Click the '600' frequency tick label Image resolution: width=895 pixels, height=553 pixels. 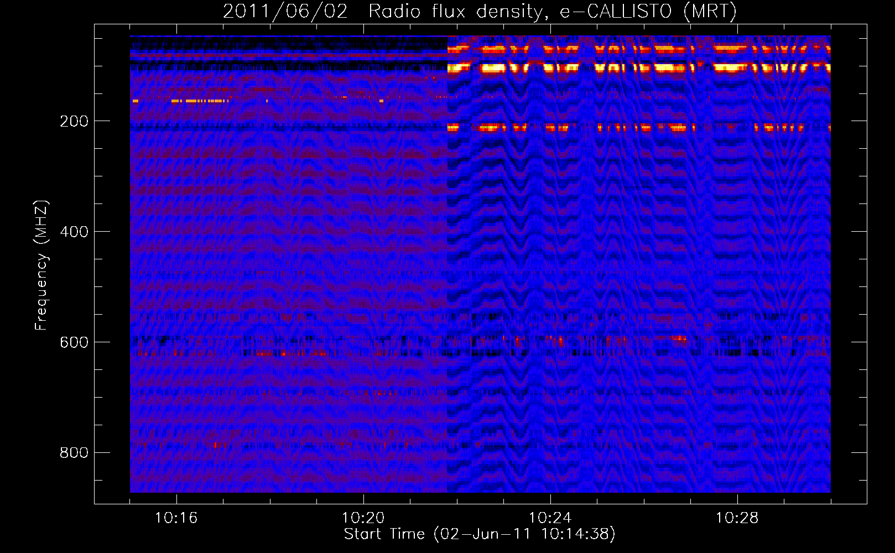[74, 342]
